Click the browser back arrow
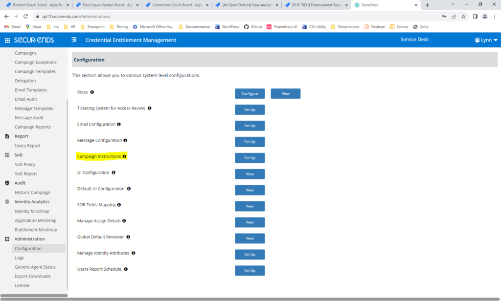501x301 pixels. pyautogui.click(x=6, y=16)
